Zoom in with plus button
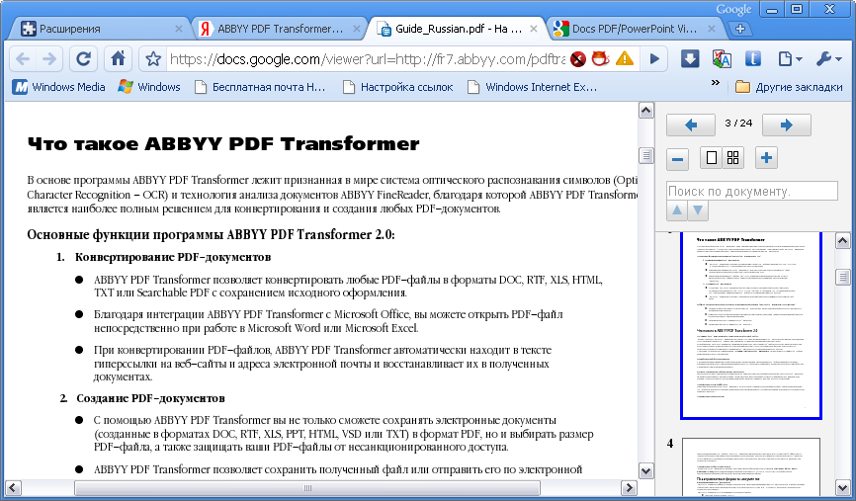This screenshot has height=501, width=856. coord(766,158)
